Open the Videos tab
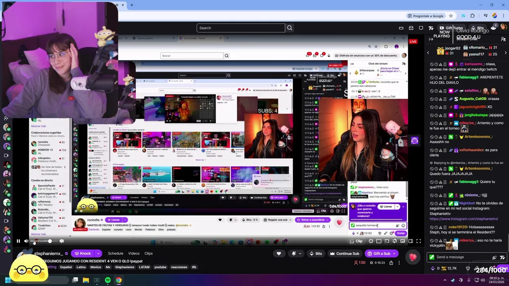509x286 pixels. [134, 253]
